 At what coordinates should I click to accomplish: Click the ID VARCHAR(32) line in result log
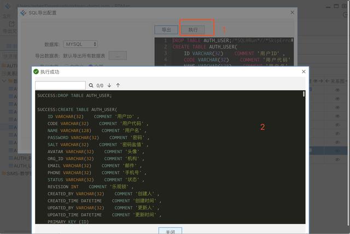click(x=94, y=116)
